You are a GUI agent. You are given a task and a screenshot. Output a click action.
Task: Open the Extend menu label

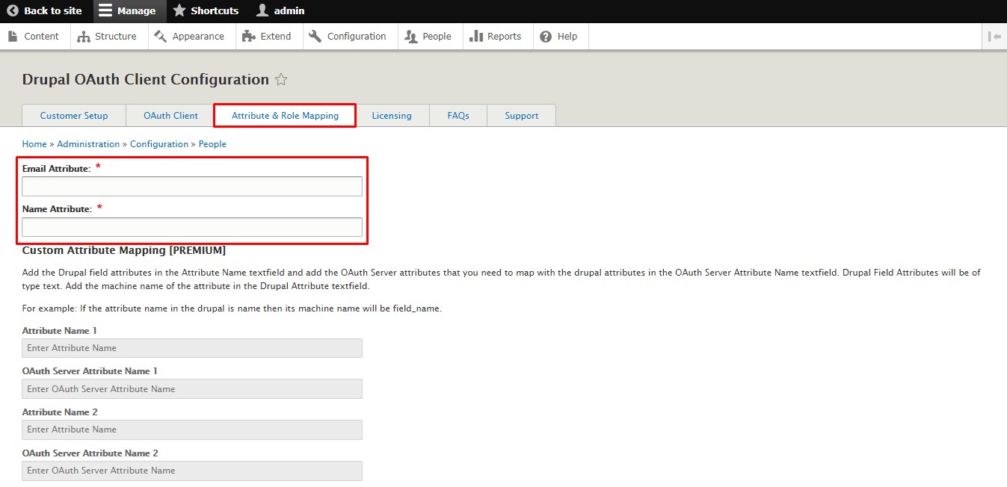[276, 36]
